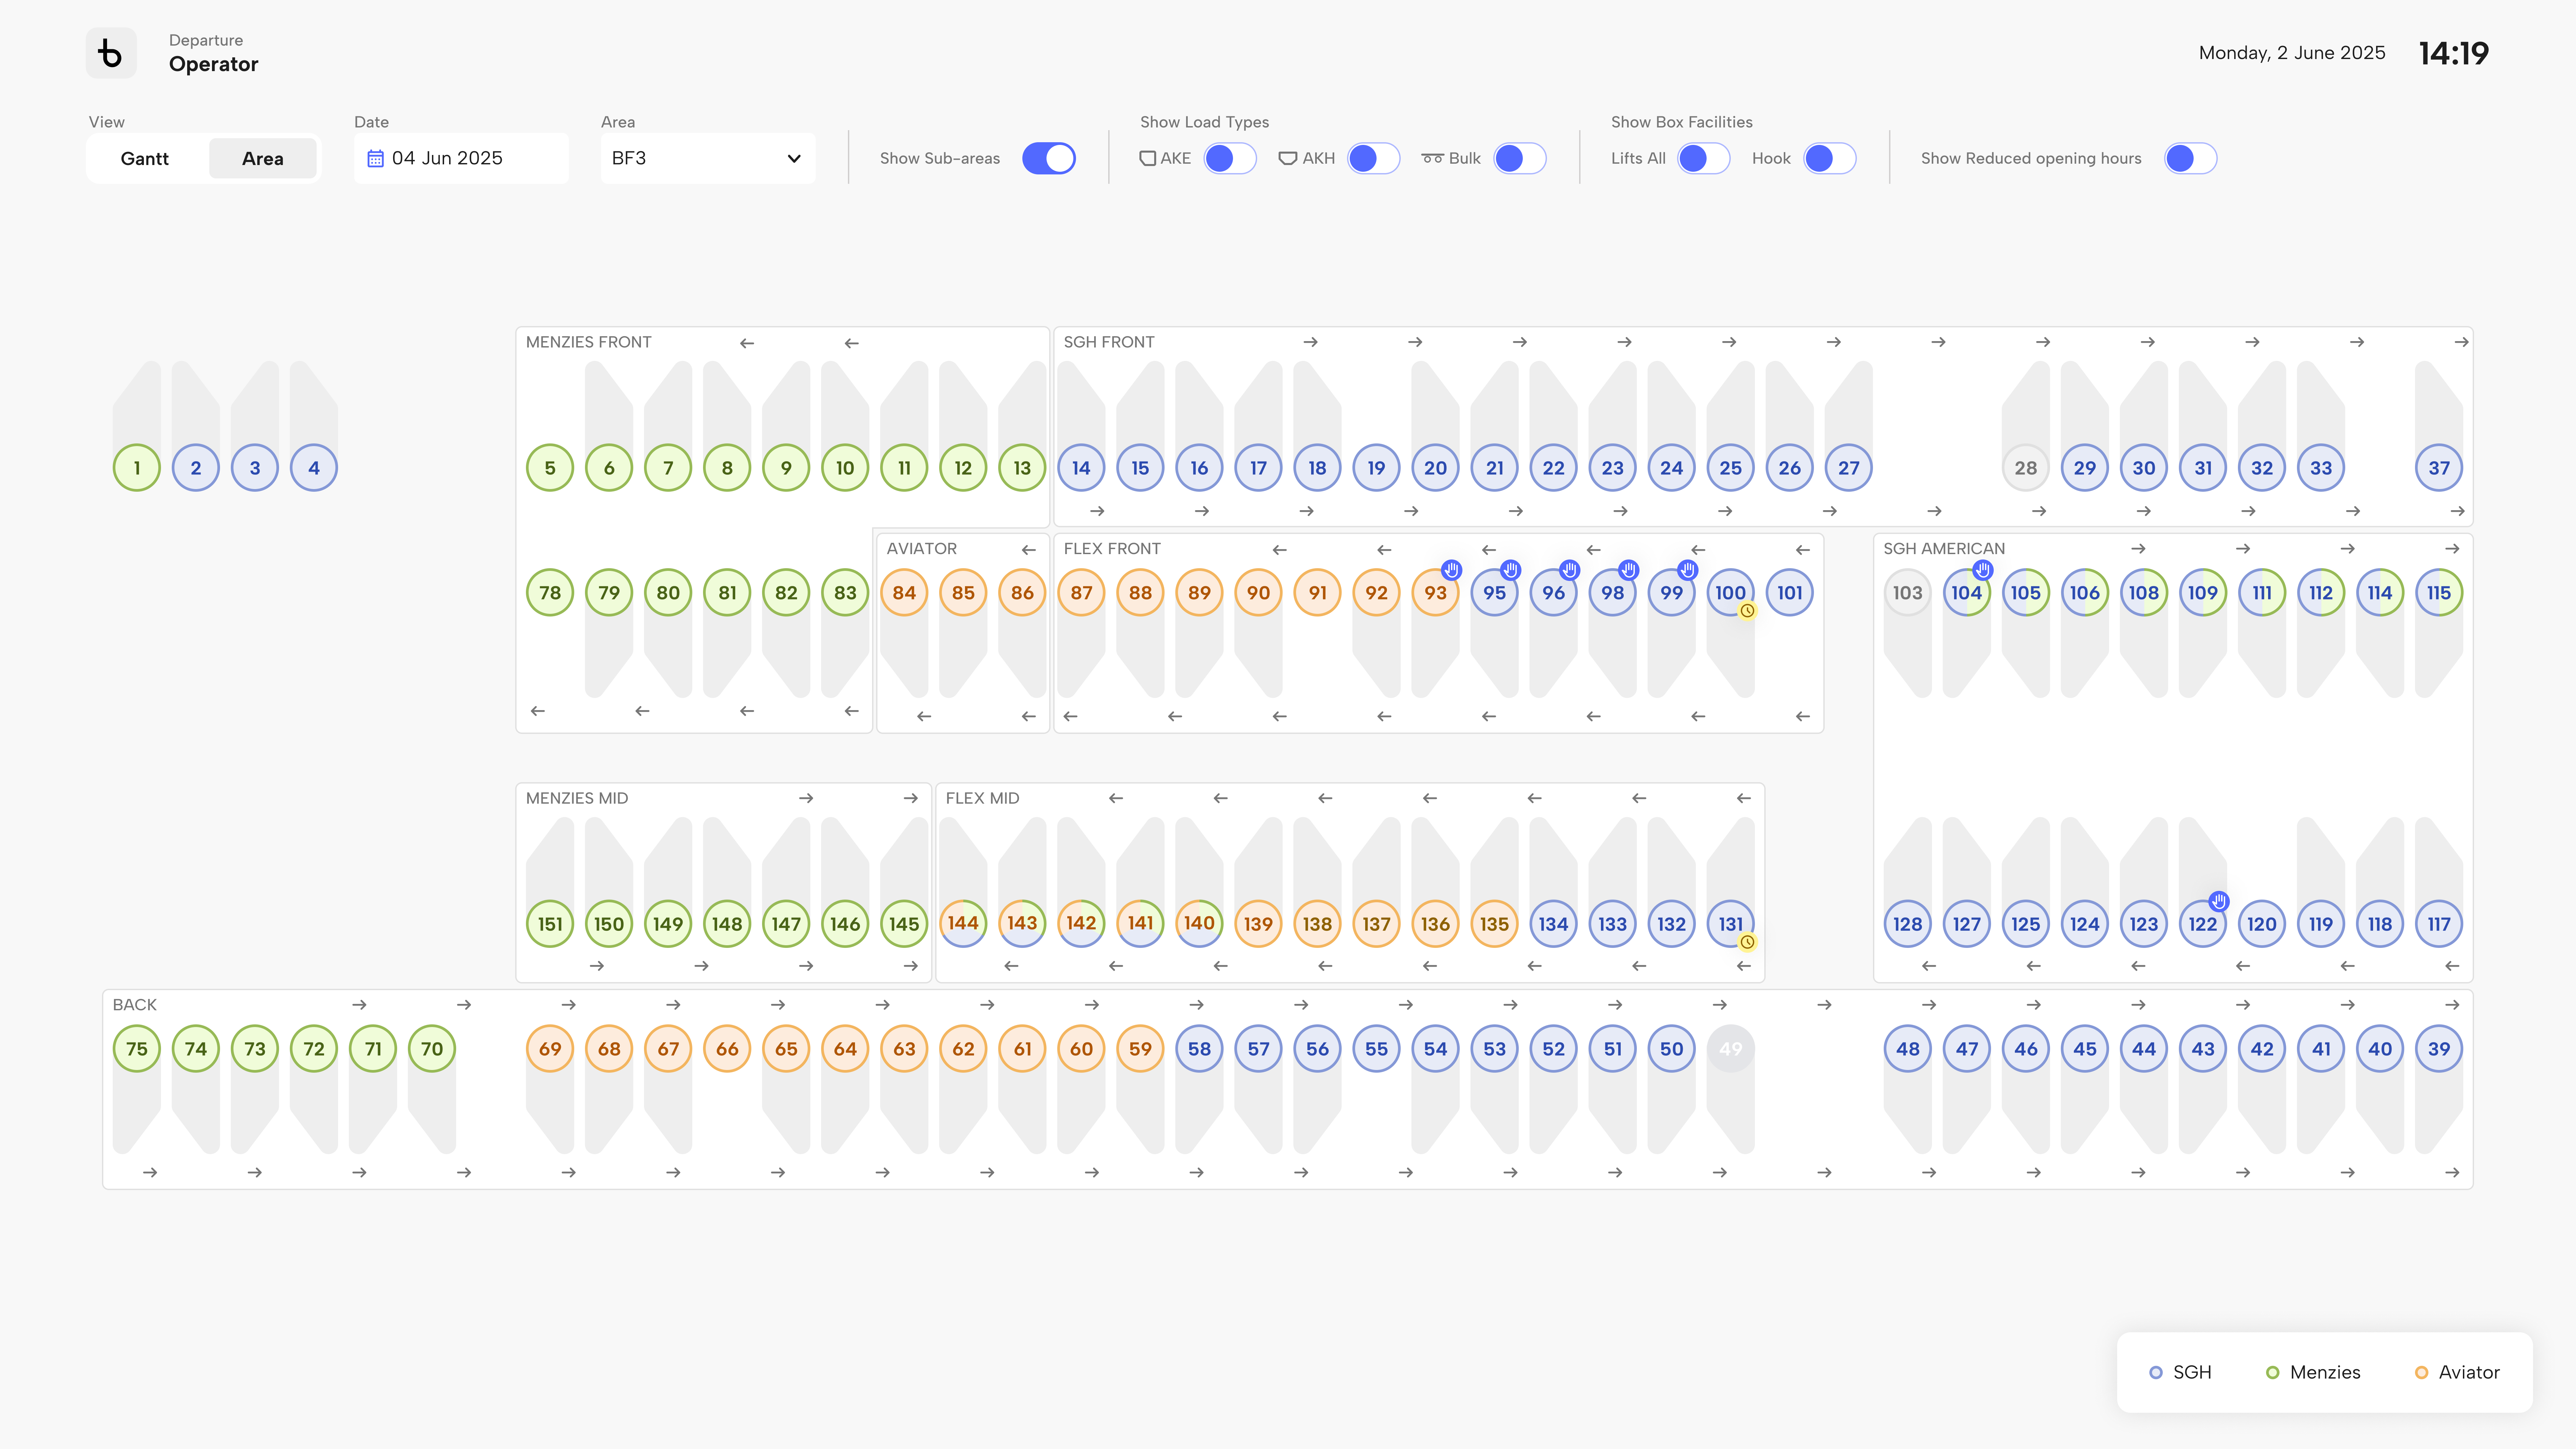Select stand 48 in Back area
Screen dimensions: 2576x1449
coord(1908,1049)
